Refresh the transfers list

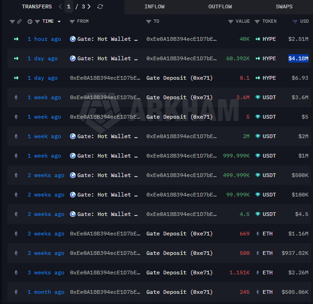100,6
